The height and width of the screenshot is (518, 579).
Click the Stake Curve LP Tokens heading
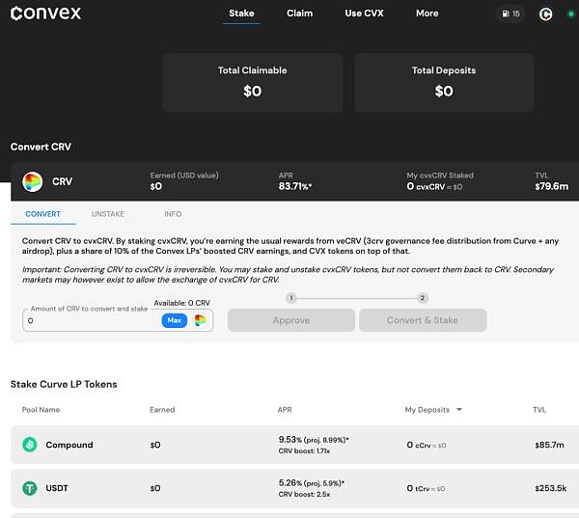tap(64, 384)
